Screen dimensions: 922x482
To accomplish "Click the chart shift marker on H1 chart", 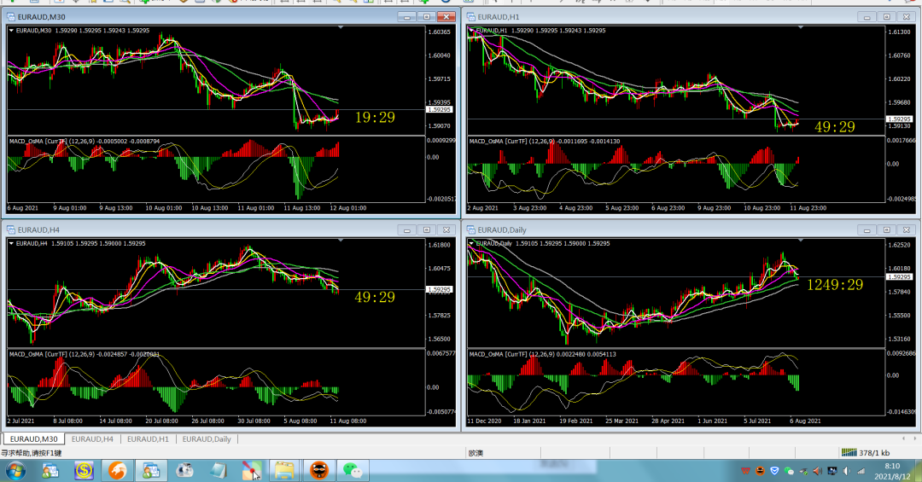I will [801, 27].
